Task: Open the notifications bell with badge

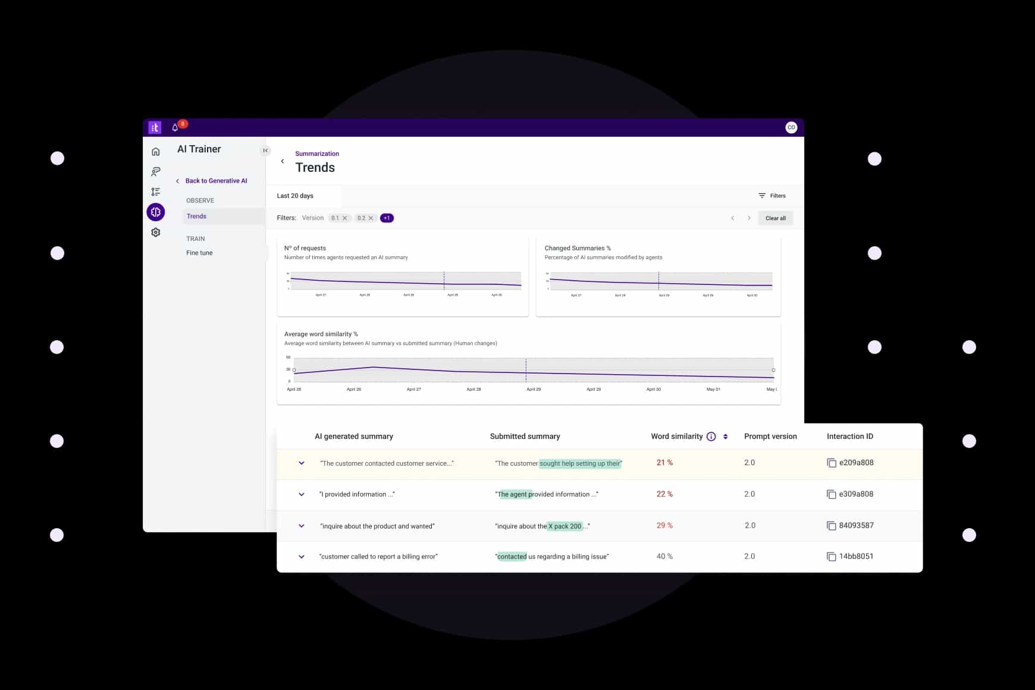Action: click(174, 126)
